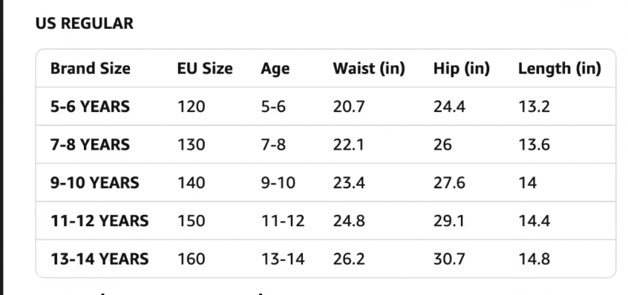The width and height of the screenshot is (628, 295).
Task: Click the US REGULAR heading
Action: click(85, 24)
